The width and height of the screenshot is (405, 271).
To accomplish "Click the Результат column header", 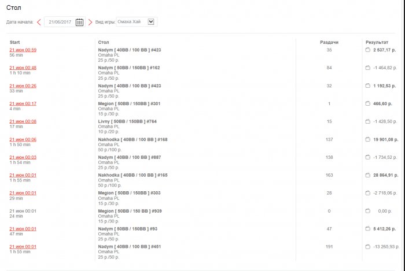I will point(377,42).
